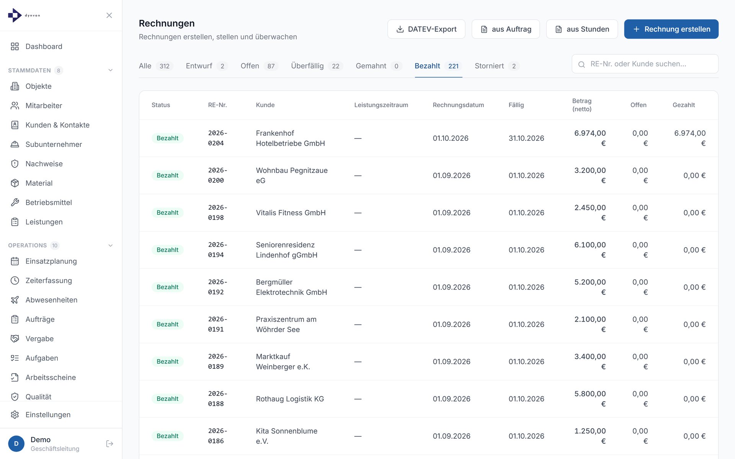Start the DATEV-Export
This screenshot has width=735, height=459.
(x=426, y=29)
